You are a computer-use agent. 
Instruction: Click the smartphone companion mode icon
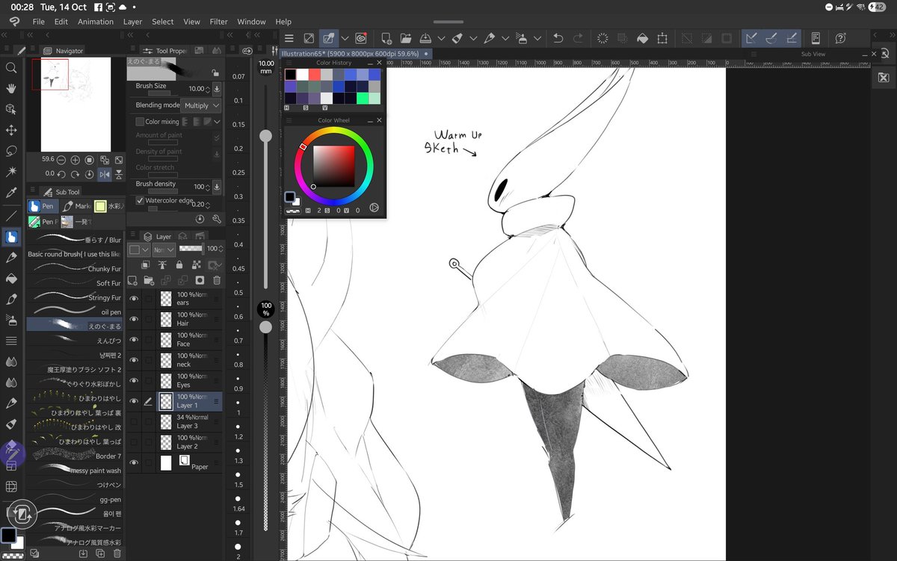tap(816, 38)
